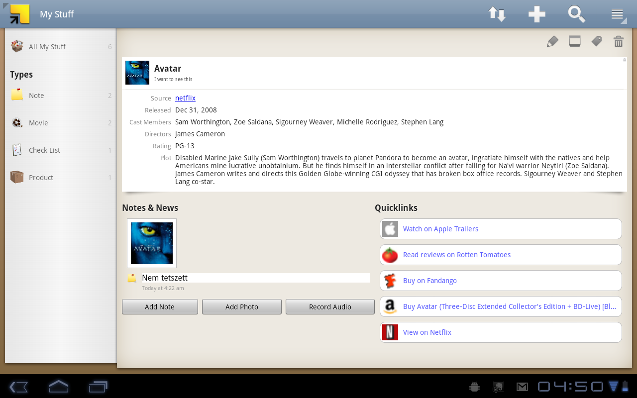Viewport: 637px width, 398px height.
Task: Tap the sync arrows icon
Action: click(497, 14)
